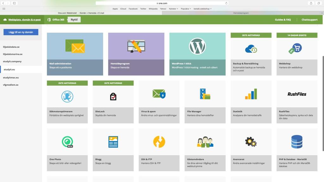This screenshot has width=324, height=182.
Task: Open the Facebook bookmark
Action: point(133,9)
